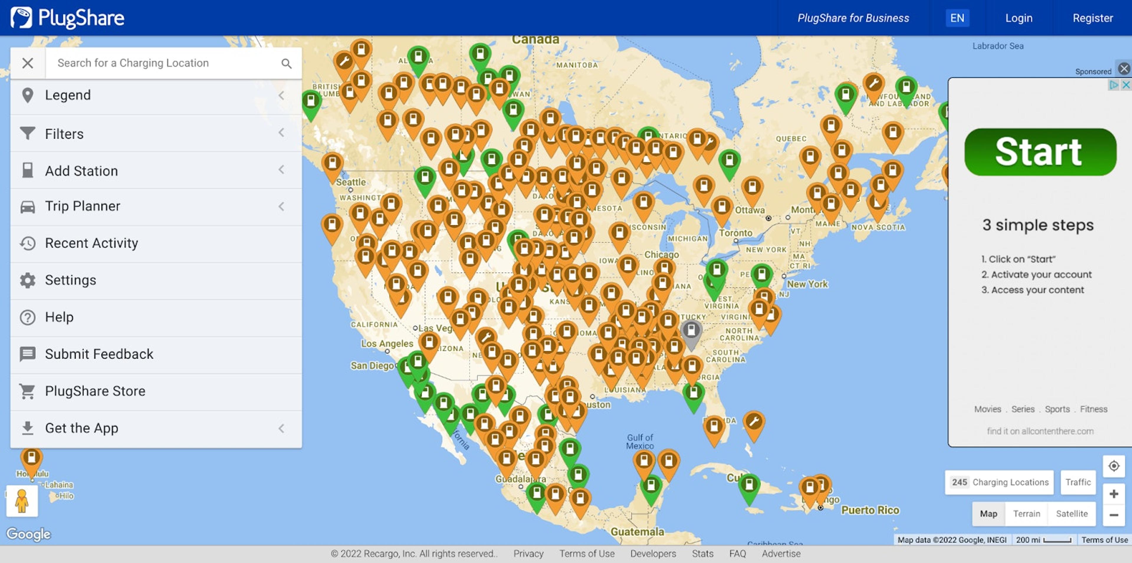The width and height of the screenshot is (1132, 563).
Task: Open the Privacy footer link
Action: (x=528, y=554)
